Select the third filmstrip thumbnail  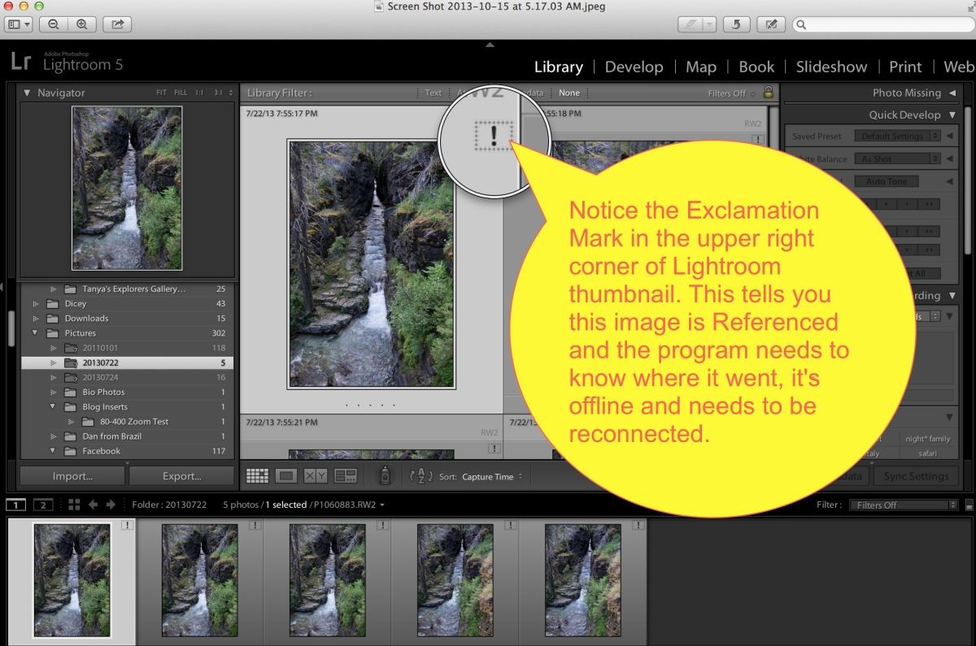pyautogui.click(x=327, y=580)
